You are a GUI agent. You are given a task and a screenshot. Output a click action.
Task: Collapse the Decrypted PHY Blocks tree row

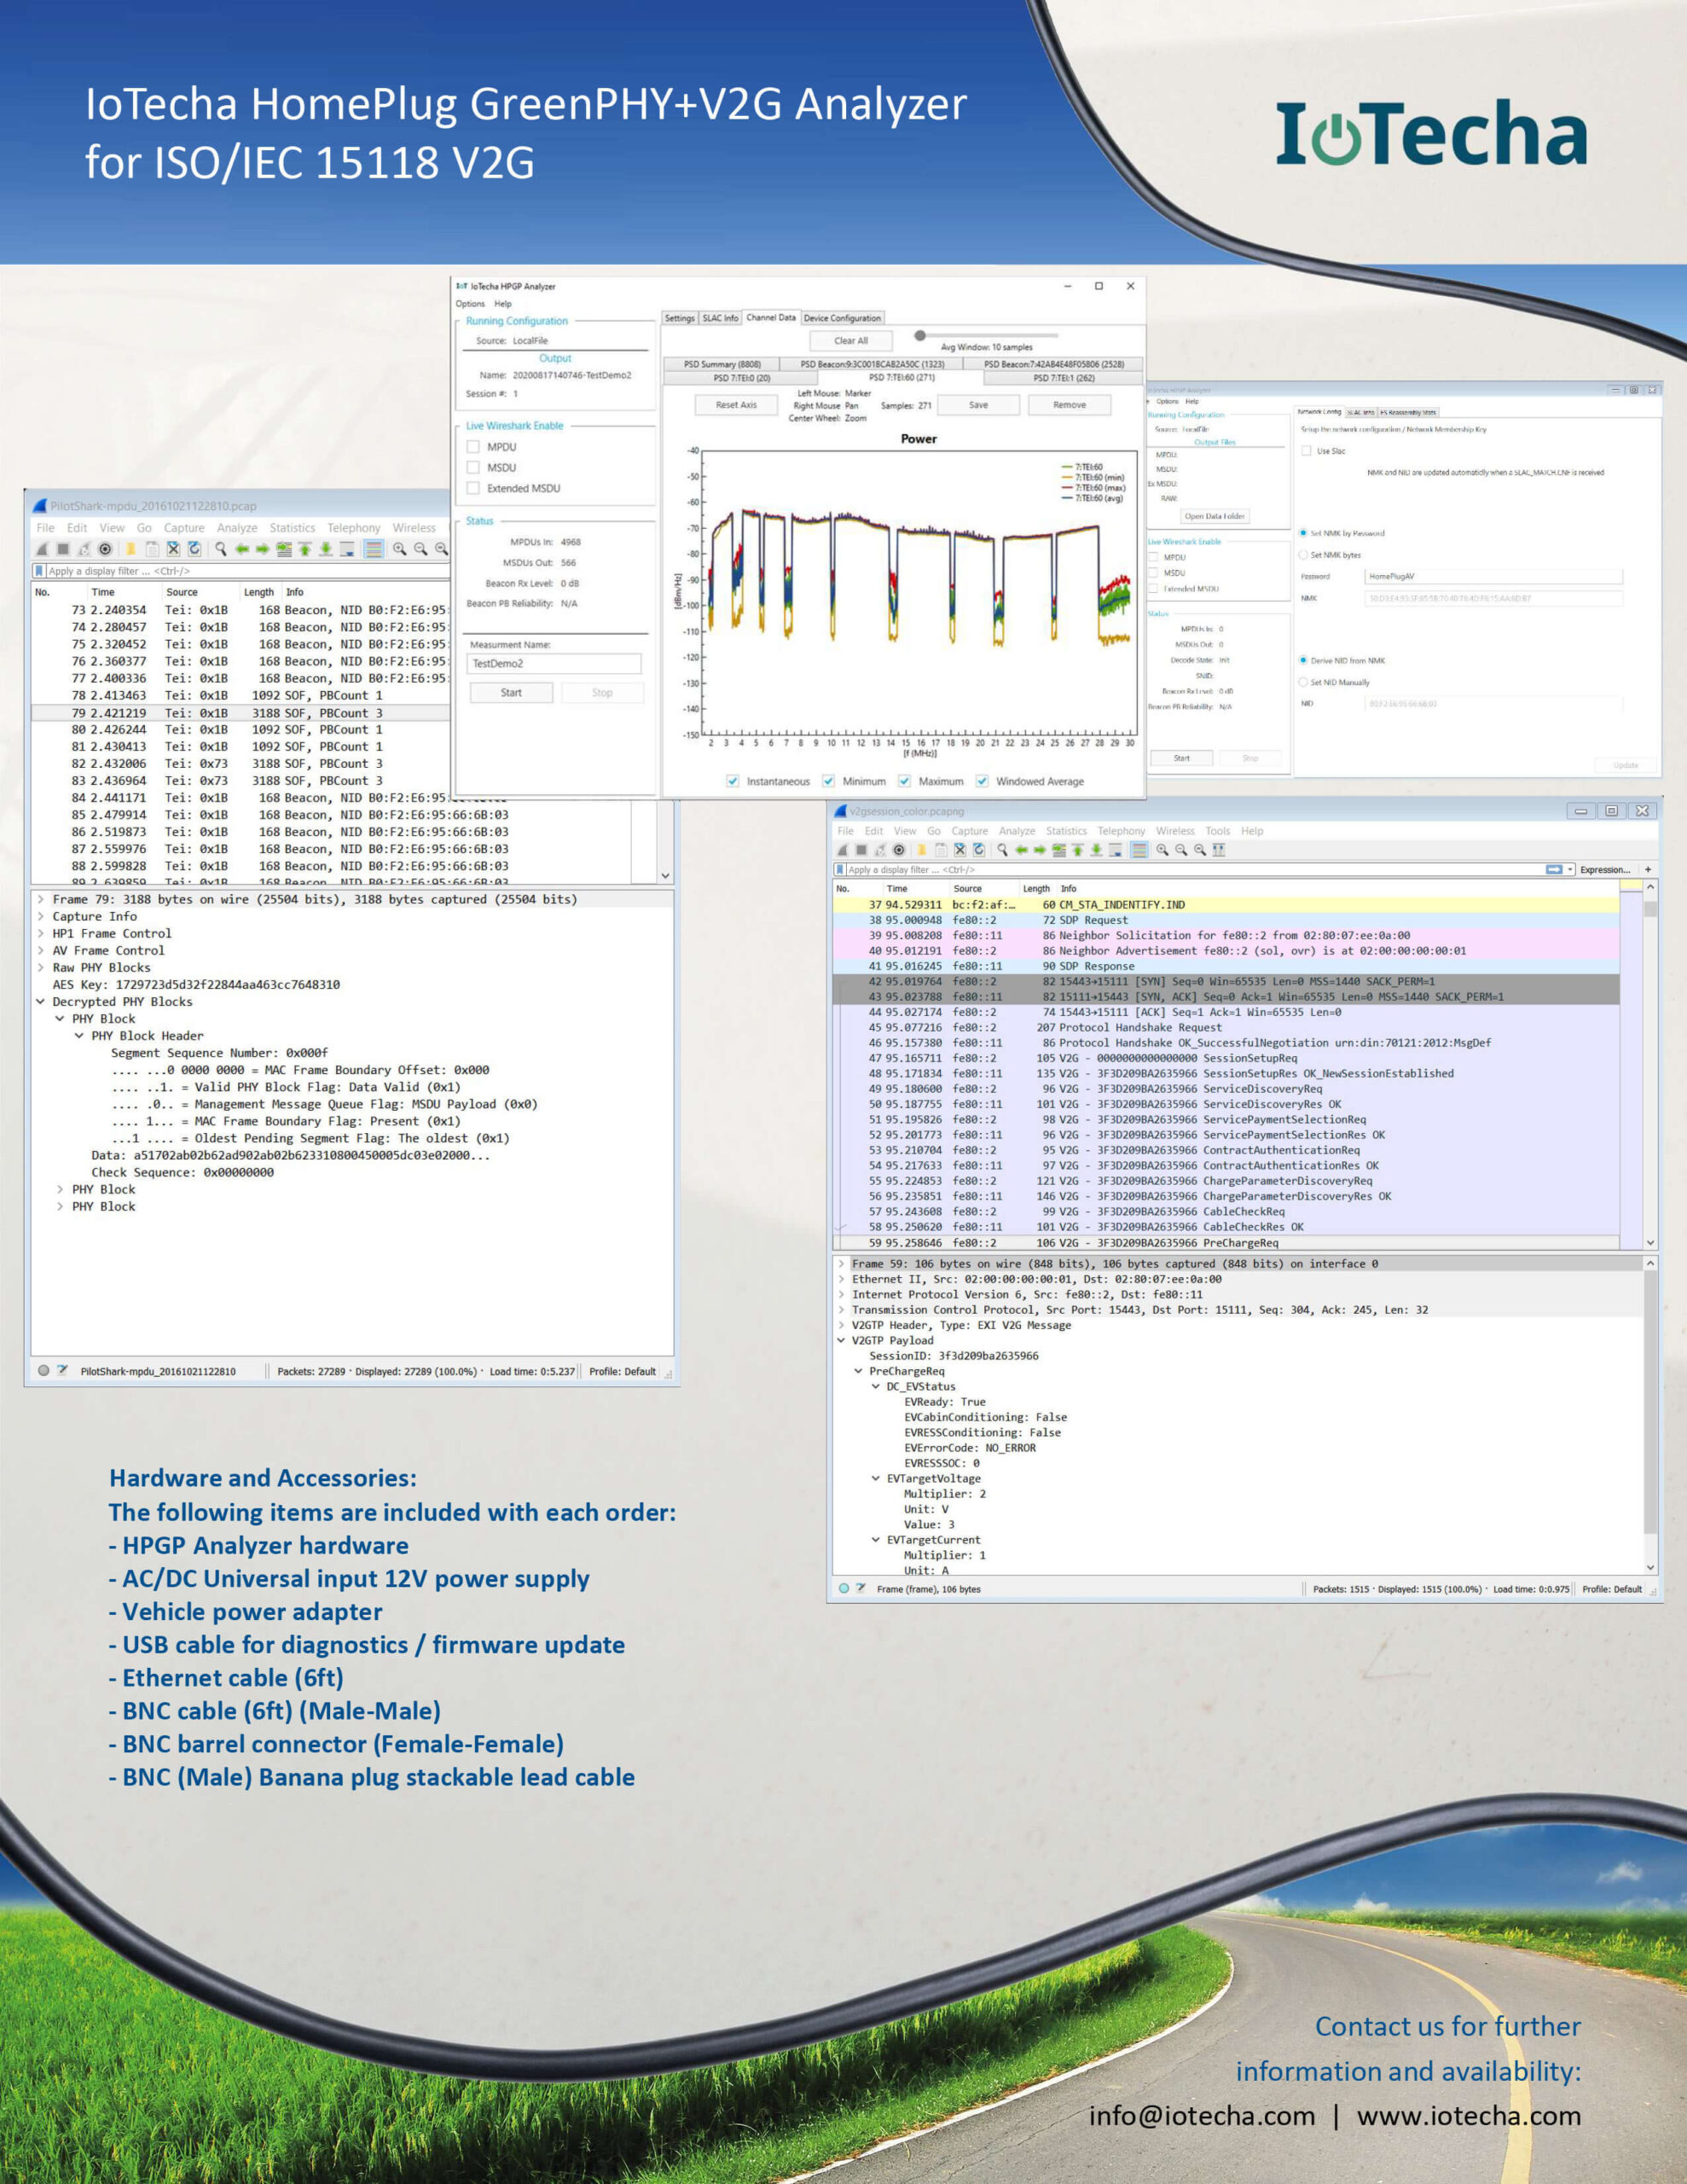click(x=41, y=1001)
